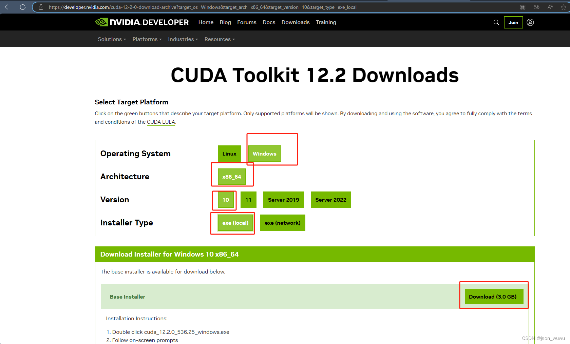The width and height of the screenshot is (570, 344).
Task: Click the browser address bar URL
Action: (x=203, y=7)
